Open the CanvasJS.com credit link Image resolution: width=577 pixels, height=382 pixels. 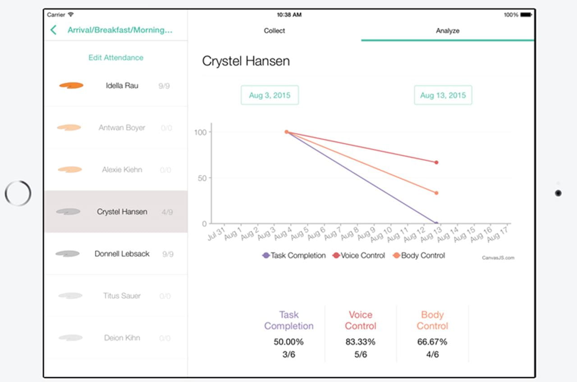pos(498,258)
